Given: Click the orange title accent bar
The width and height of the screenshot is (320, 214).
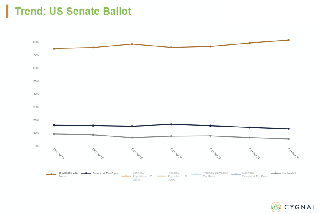Looking at the screenshot, I should [x=7, y=11].
